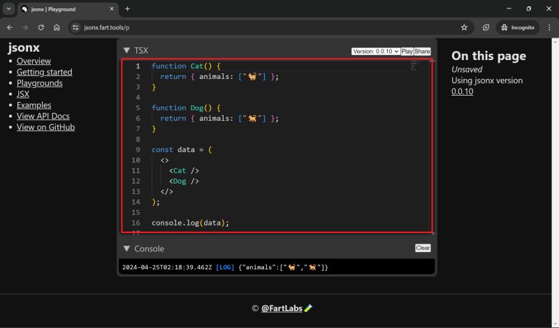
Task: Click the 'const data = (' line
Action: (182, 149)
